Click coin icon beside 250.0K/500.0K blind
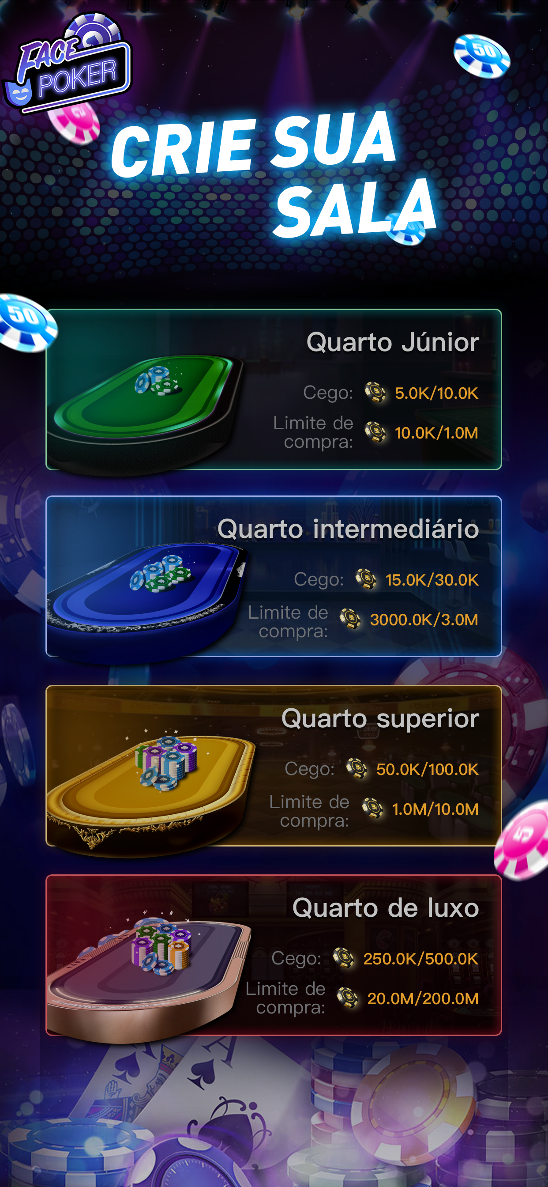The image size is (548, 1187). click(x=344, y=958)
